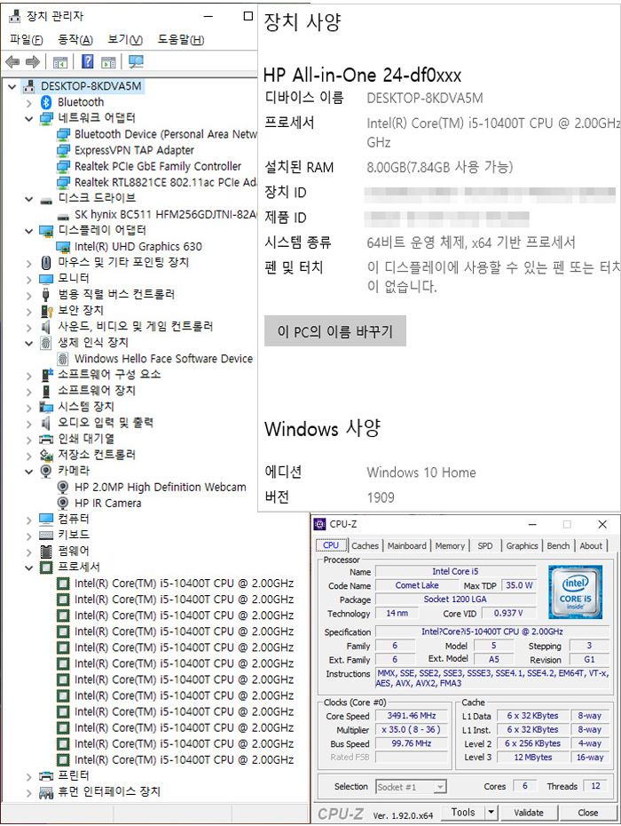
Task: Select HP IR Camera device
Action: point(107,503)
